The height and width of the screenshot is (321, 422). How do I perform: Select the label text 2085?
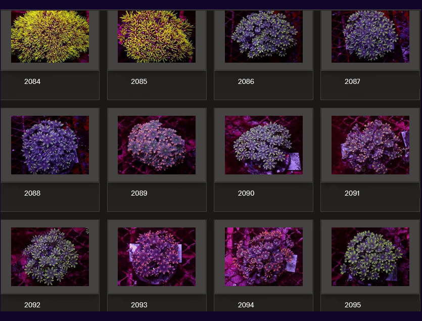pos(139,81)
